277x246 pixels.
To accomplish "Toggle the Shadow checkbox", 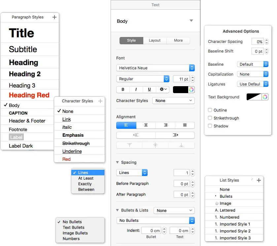I will point(210,126).
